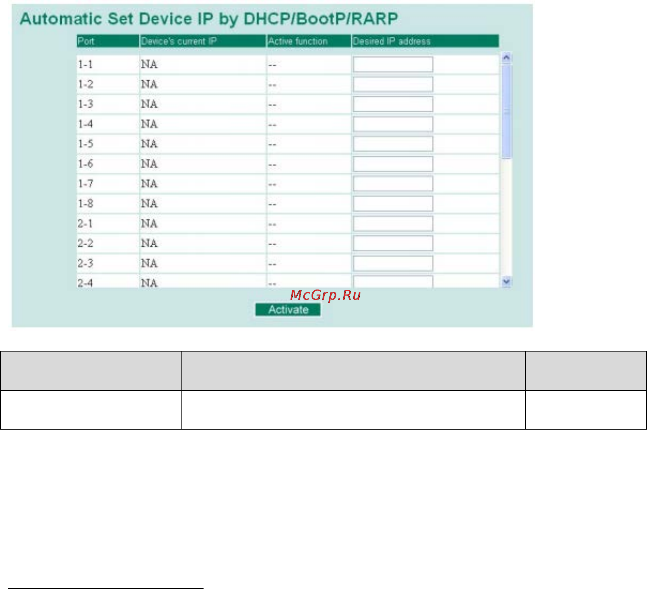Focus Desired IP address field for port 2-2
The image size is (647, 589).
393,244
